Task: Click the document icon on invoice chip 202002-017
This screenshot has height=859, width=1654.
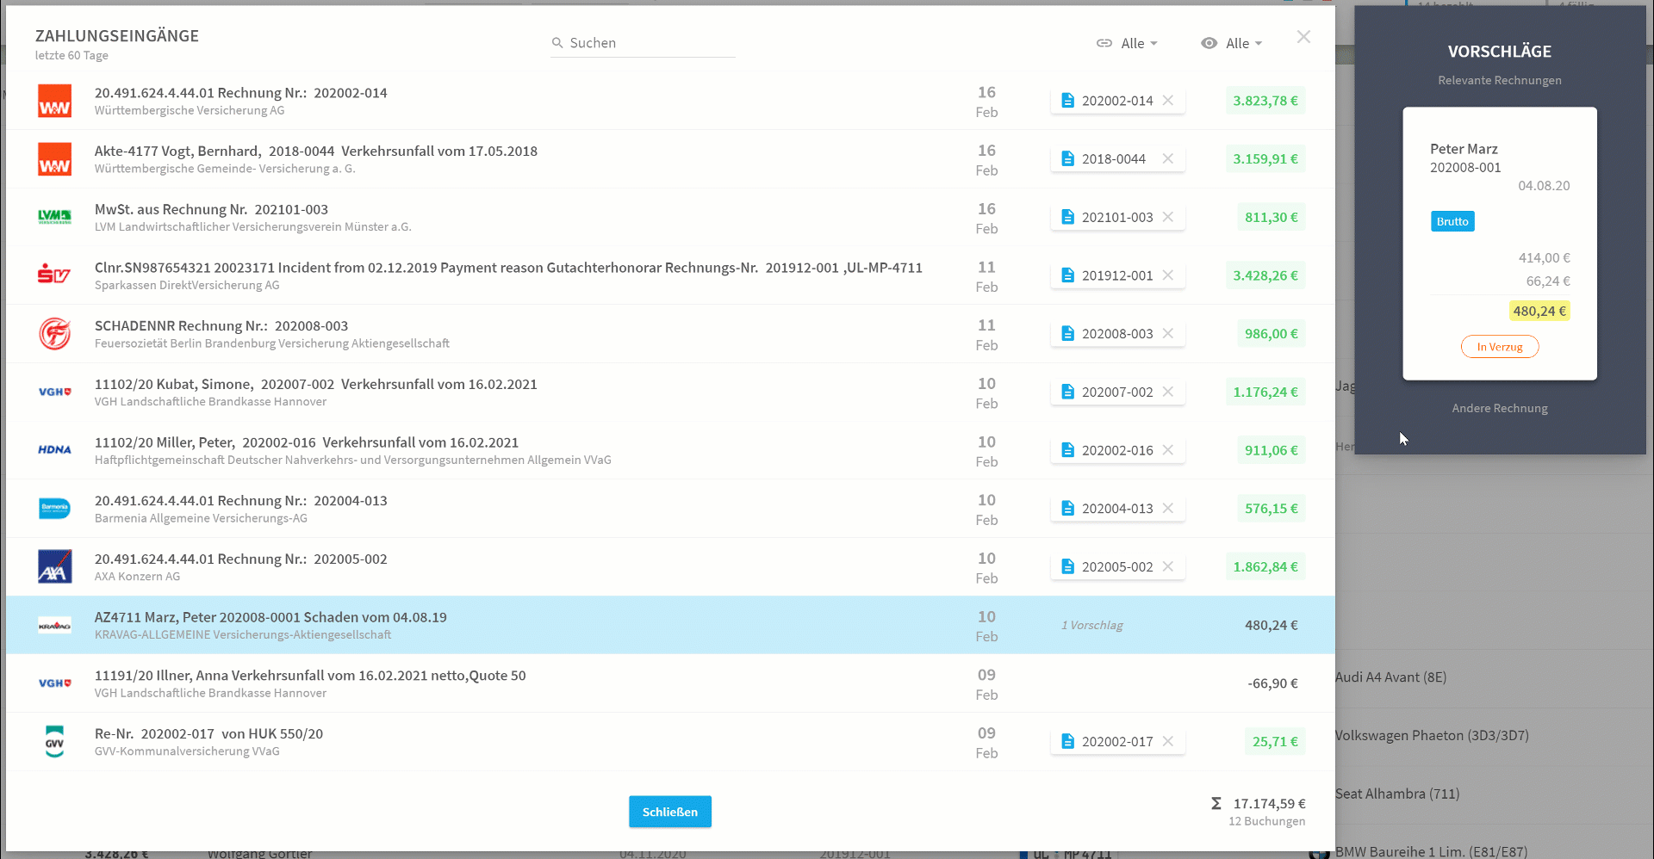Action: pos(1068,741)
